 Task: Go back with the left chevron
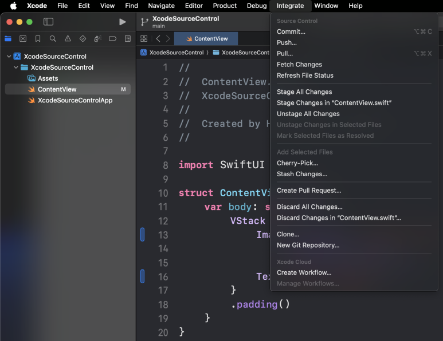[158, 39]
